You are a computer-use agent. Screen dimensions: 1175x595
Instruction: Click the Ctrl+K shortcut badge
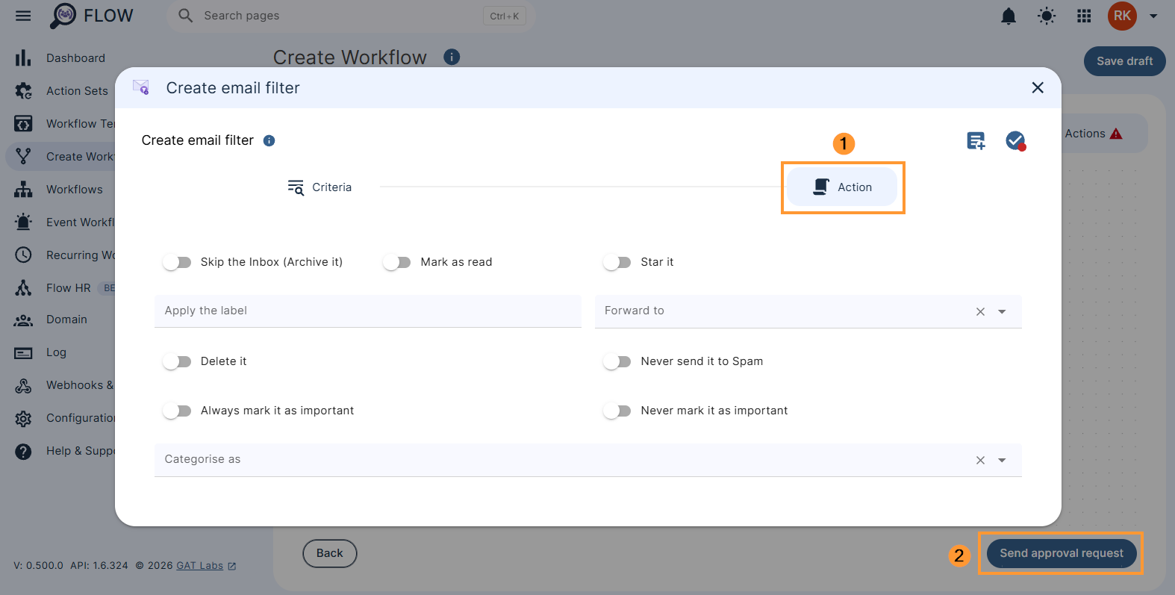pyautogui.click(x=505, y=16)
